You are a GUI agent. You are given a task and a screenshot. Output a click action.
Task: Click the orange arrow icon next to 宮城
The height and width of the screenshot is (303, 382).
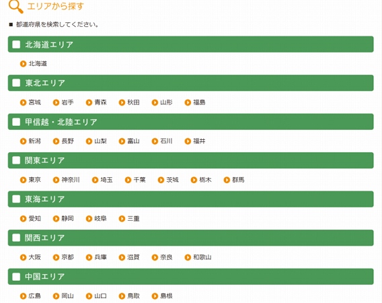[23, 102]
